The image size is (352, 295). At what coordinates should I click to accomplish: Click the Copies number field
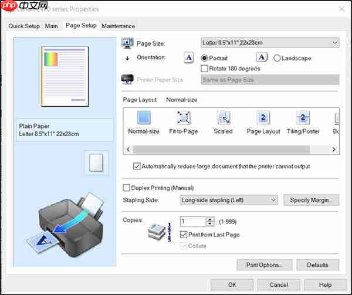(x=193, y=222)
